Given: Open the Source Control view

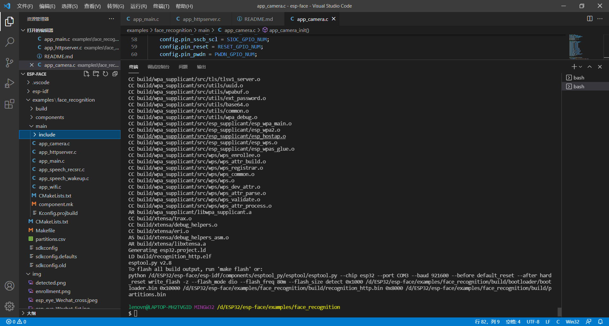Looking at the screenshot, I should [10, 63].
